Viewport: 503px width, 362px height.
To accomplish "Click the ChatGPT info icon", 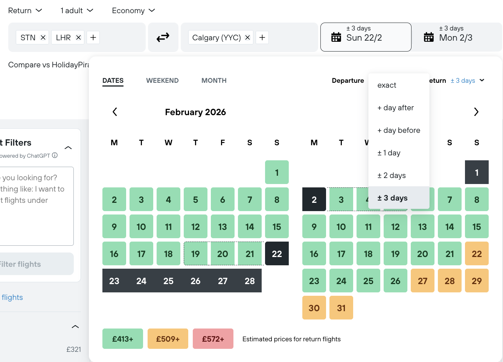I will pos(55,155).
